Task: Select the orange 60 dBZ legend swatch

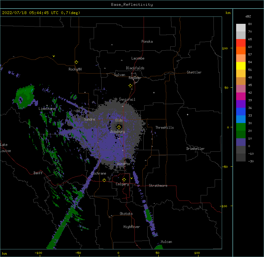Action: (x=241, y=50)
